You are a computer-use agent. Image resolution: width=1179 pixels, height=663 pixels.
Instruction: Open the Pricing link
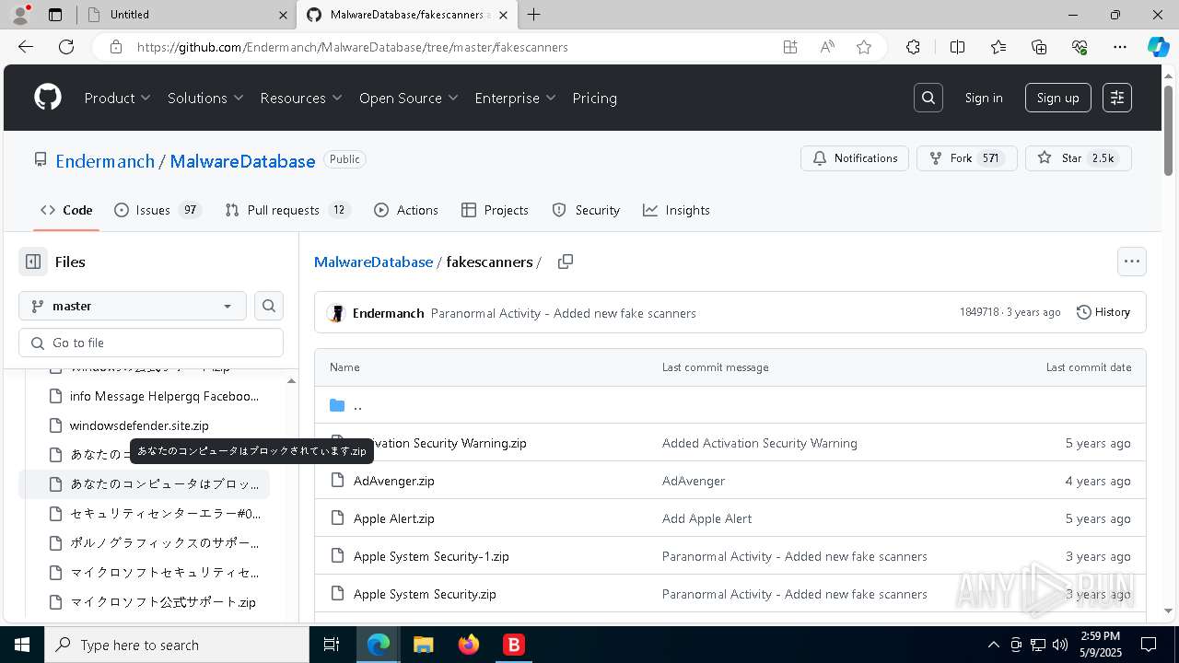tap(594, 98)
